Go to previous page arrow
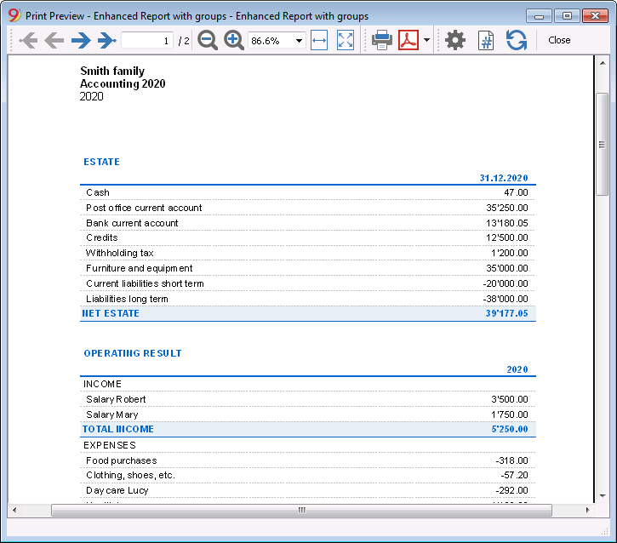Viewport: 617px width, 543px height. [54, 40]
